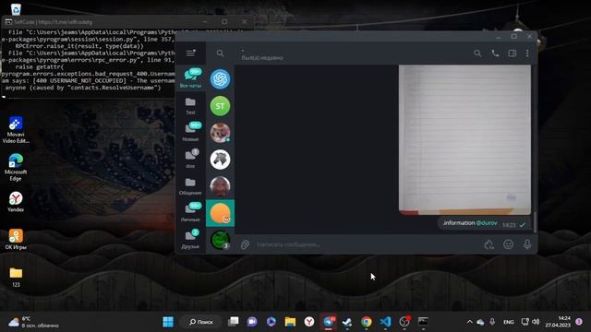This screenshot has height=332, width=591.
Task: Open the chat with the zebra avatar
Action: tap(220, 160)
